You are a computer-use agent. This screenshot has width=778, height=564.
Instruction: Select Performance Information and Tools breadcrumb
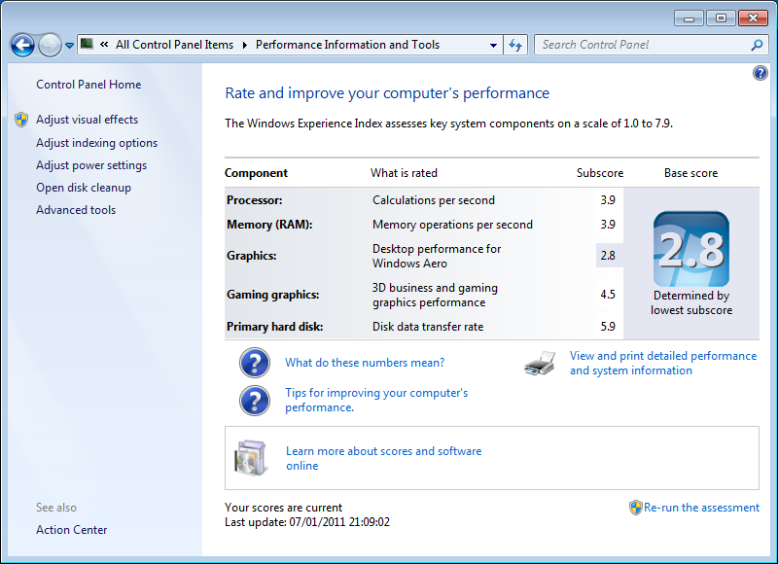coord(347,45)
